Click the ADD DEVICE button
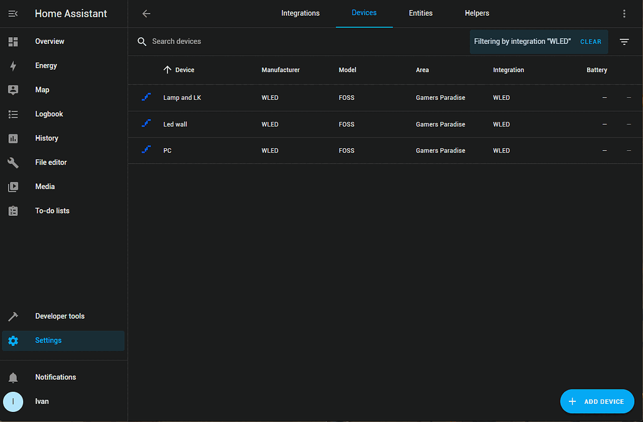 (x=597, y=401)
